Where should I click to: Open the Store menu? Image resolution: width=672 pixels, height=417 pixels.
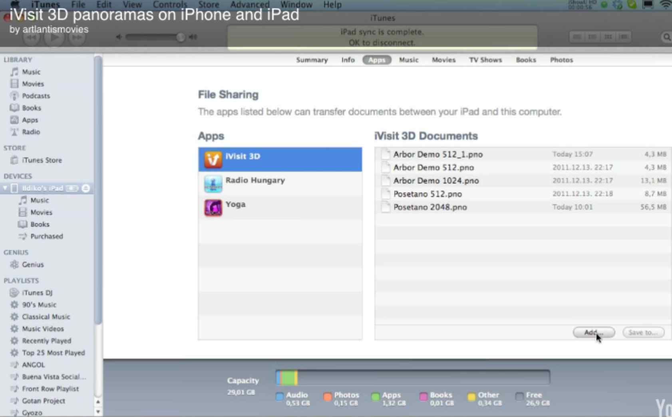209,5
